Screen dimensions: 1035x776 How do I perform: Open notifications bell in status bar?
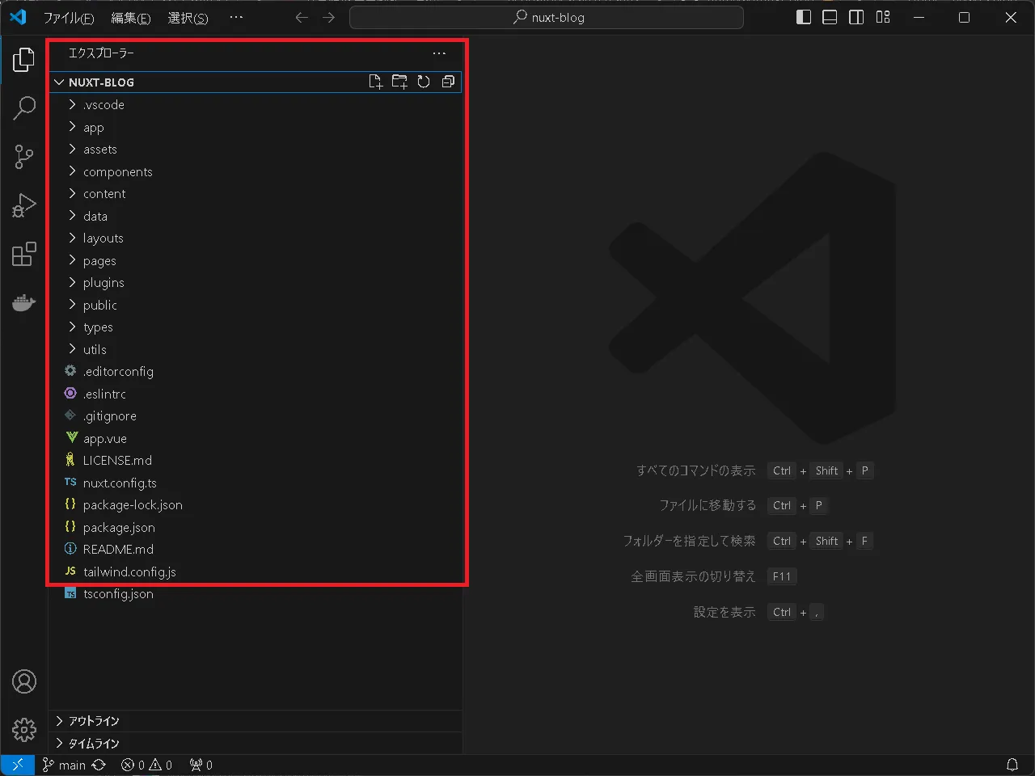[1012, 765]
